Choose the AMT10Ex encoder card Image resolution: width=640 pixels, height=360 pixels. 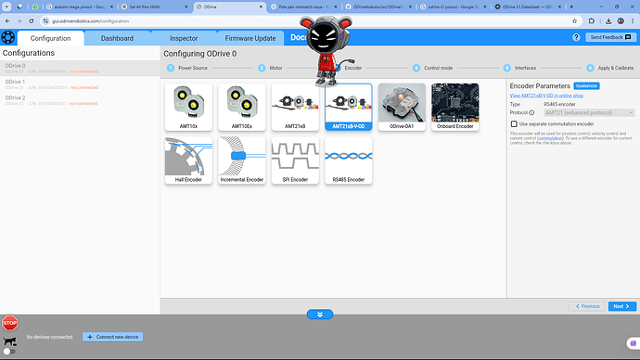tap(242, 107)
